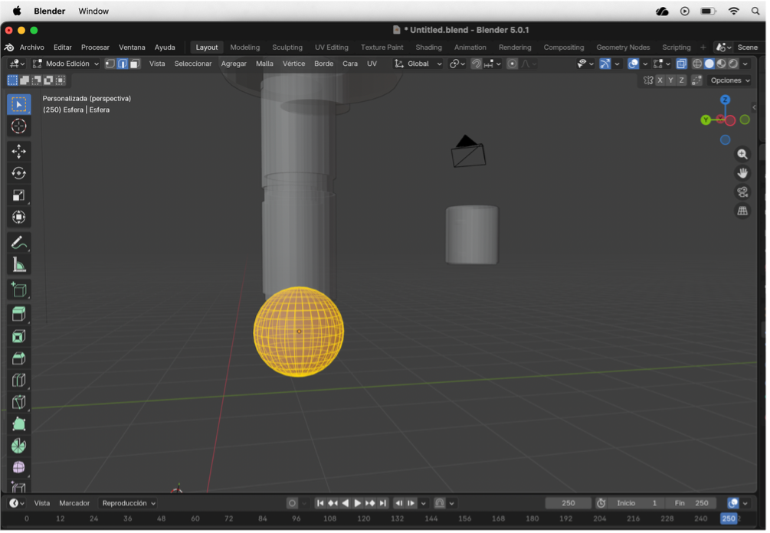Enable face select mode in the header

pyautogui.click(x=136, y=64)
